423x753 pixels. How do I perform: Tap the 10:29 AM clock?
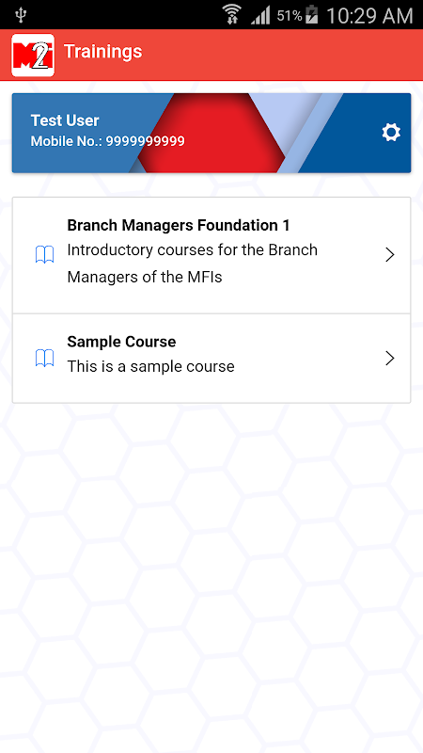pyautogui.click(x=369, y=16)
